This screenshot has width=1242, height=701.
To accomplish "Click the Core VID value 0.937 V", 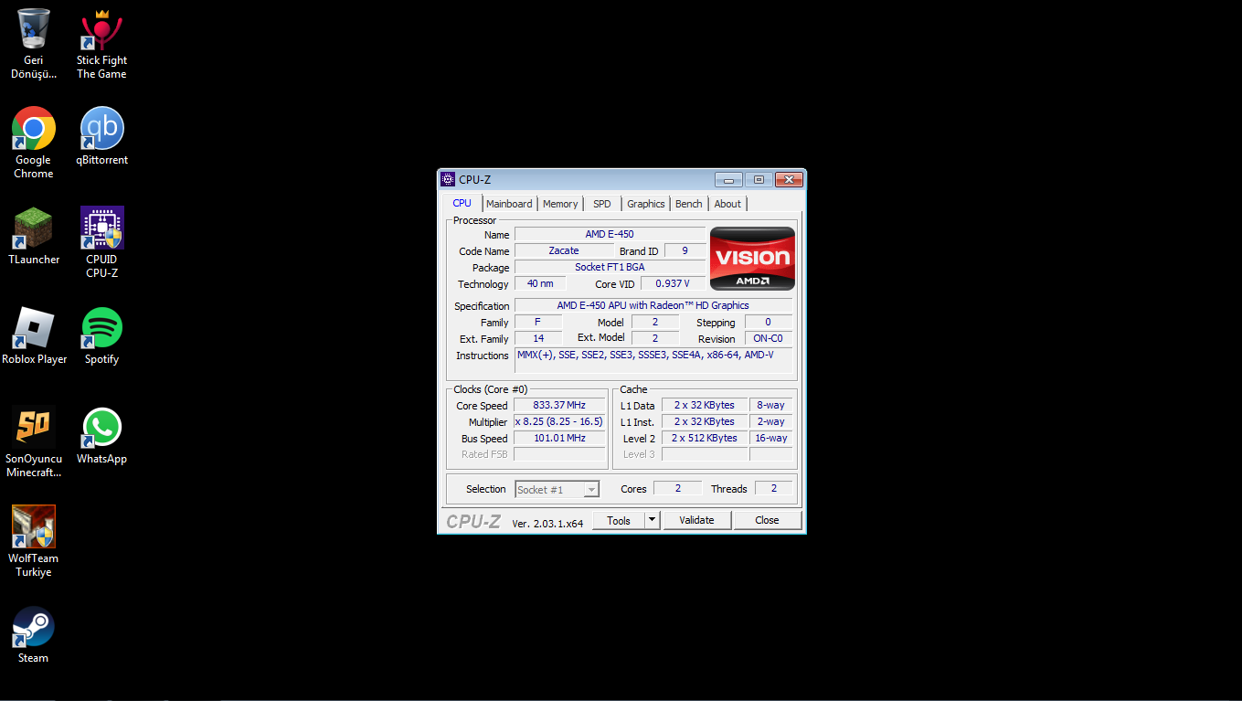I will (x=673, y=283).
